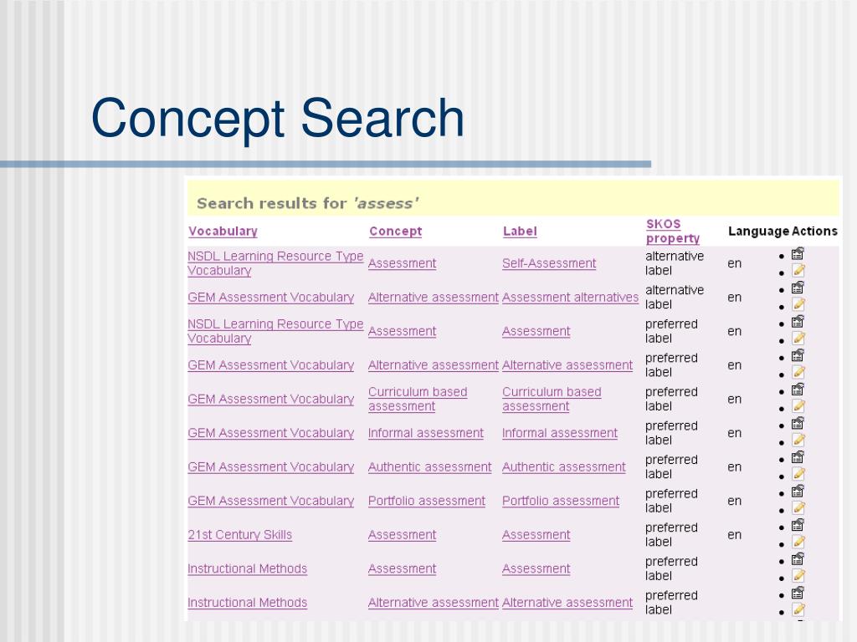Viewport: 857px width, 642px height.
Task: Click pencil edit icon for Informal assessment row
Action: coord(798,440)
